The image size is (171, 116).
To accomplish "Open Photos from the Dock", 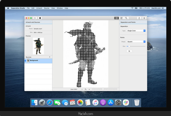I will pyautogui.click(x=80, y=103).
